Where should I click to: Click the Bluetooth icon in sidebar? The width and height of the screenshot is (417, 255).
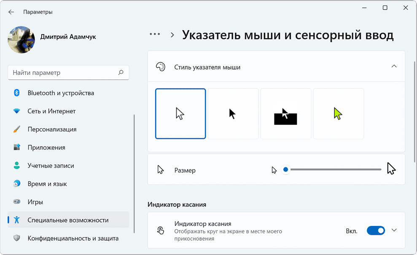coord(17,93)
